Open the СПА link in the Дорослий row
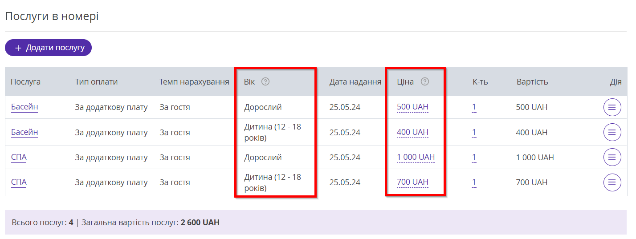Viewport: 636px width, 239px height. [x=19, y=157]
